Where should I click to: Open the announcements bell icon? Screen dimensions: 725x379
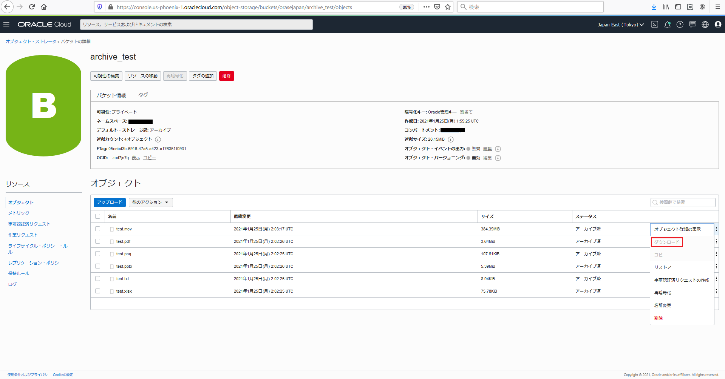pyautogui.click(x=668, y=25)
